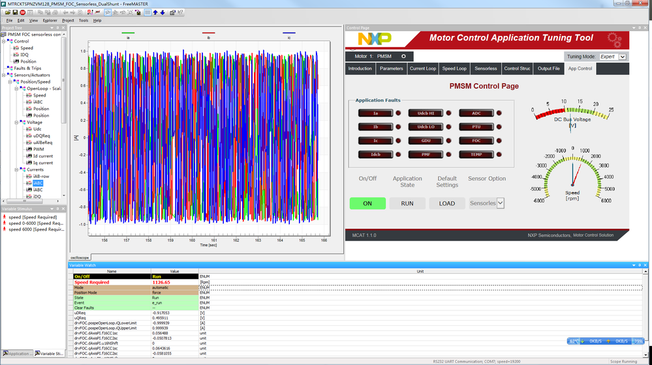Open PWM recorder item in Voltage group

[x=39, y=149]
